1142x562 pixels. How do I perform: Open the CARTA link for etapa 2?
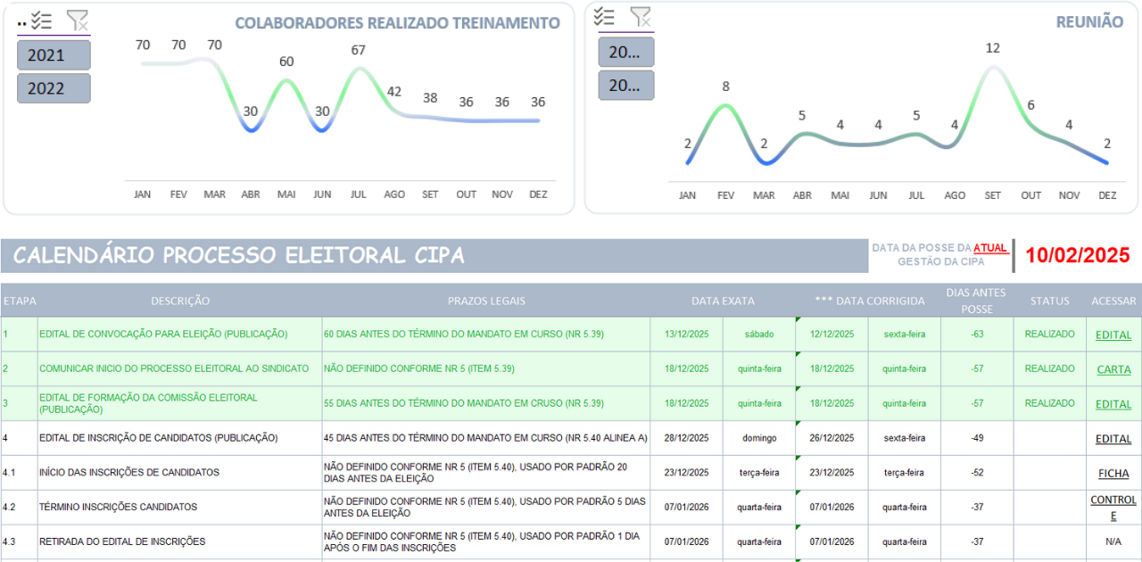coord(1113,369)
